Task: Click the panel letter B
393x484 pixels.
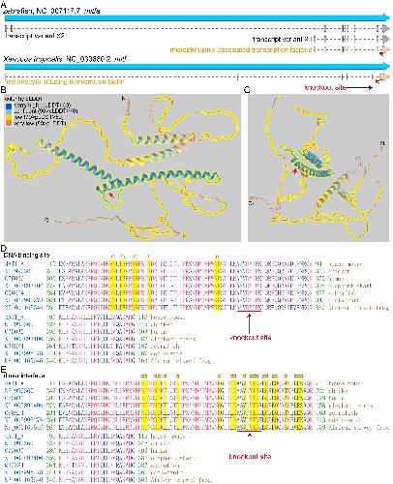Action: [x=3, y=89]
